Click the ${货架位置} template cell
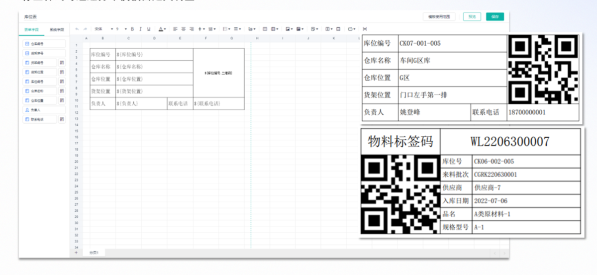The width and height of the screenshot is (597, 275). pyautogui.click(x=154, y=91)
